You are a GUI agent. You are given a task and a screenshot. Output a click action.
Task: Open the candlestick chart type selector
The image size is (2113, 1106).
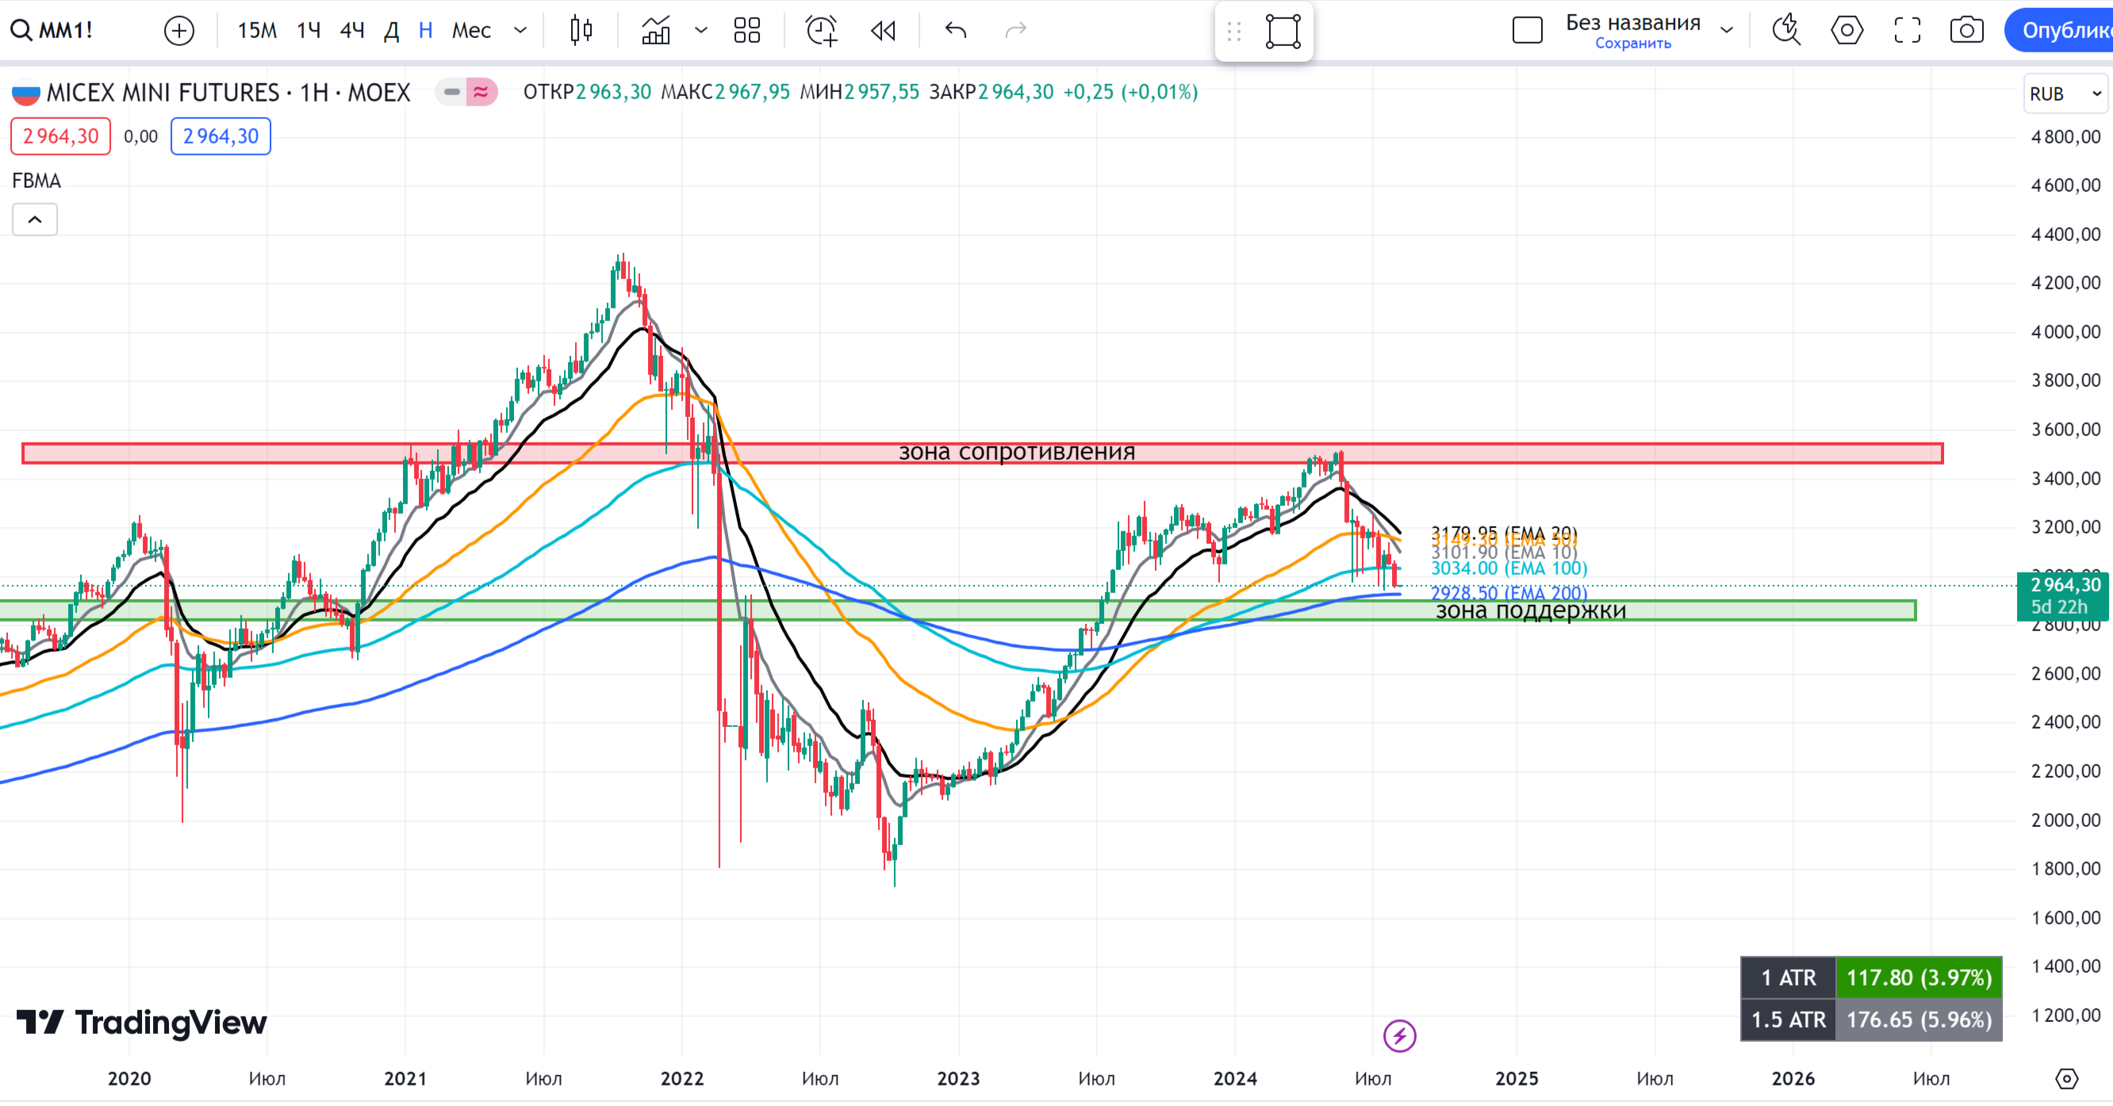coord(581,30)
